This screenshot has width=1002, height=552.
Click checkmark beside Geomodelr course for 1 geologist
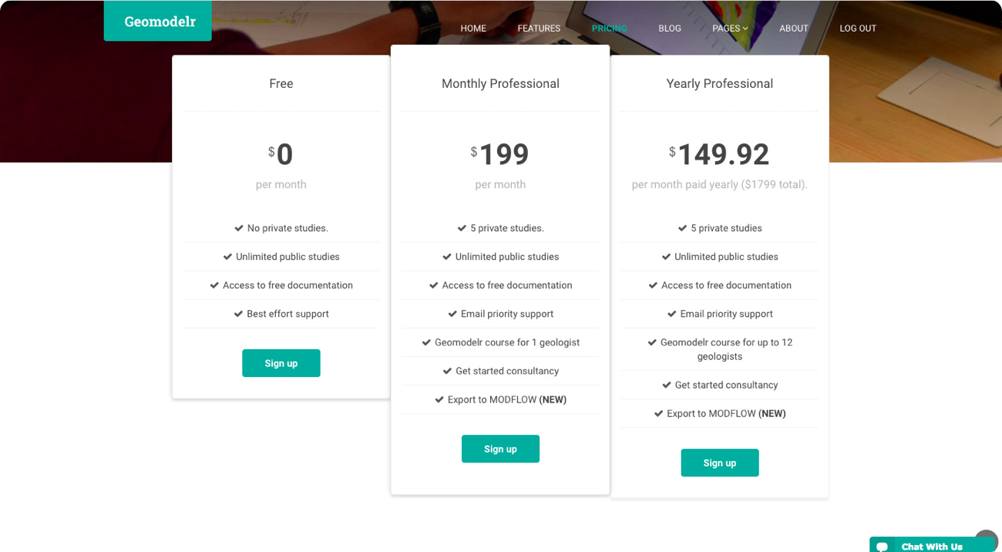click(426, 342)
